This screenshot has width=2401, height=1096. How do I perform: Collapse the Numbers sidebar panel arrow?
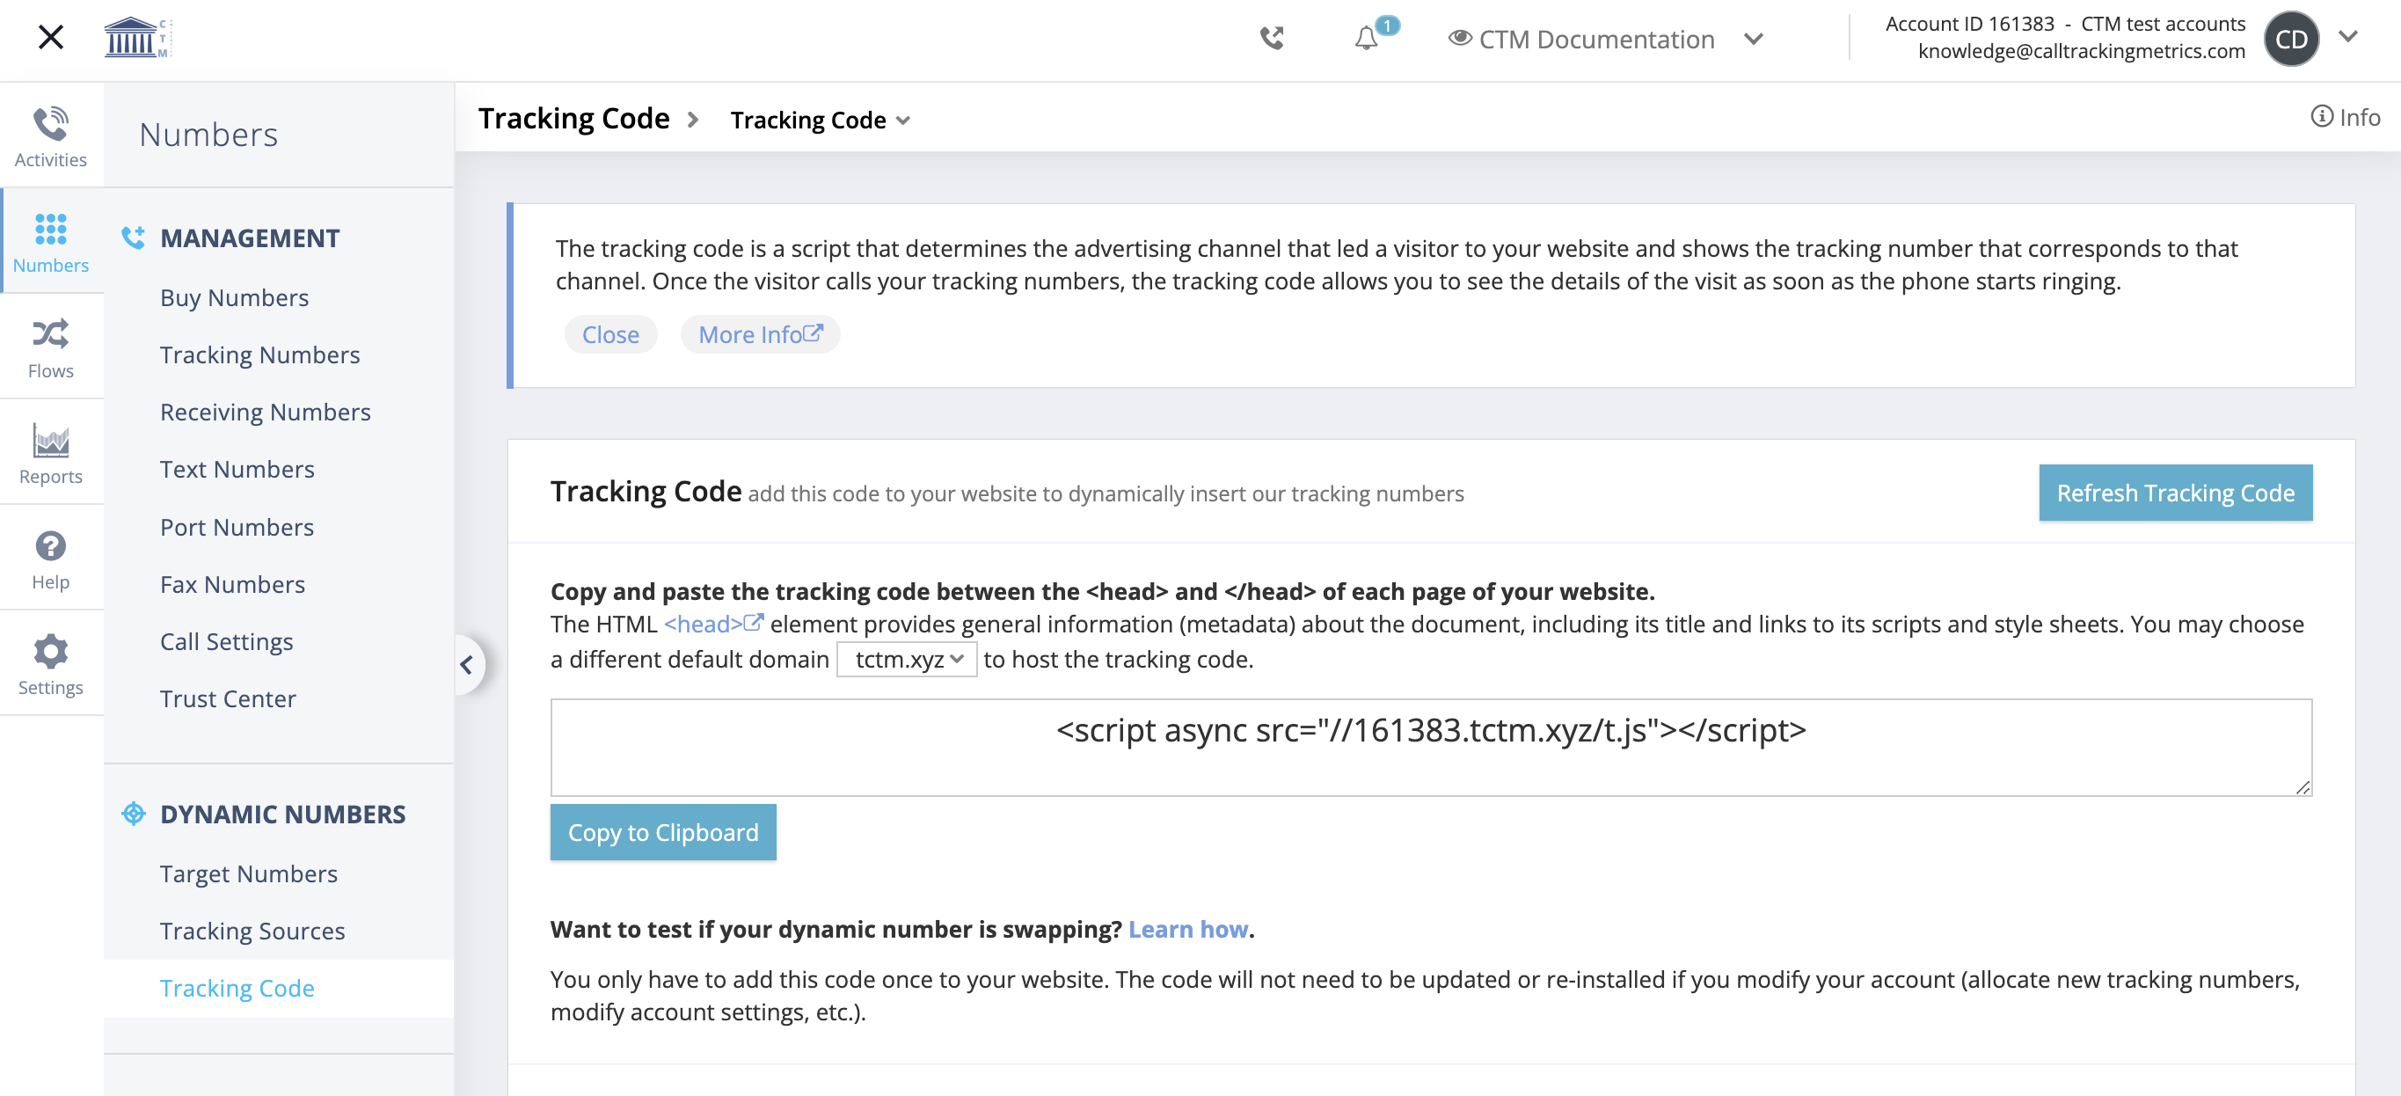pyautogui.click(x=467, y=664)
